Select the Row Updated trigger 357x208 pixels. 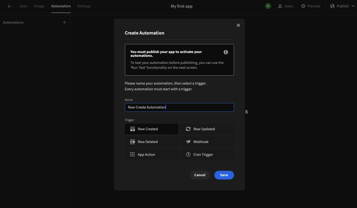coord(207,129)
